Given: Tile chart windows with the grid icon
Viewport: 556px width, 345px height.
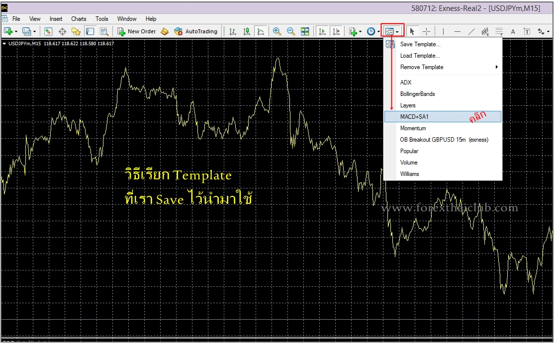Looking at the screenshot, I should [x=305, y=31].
